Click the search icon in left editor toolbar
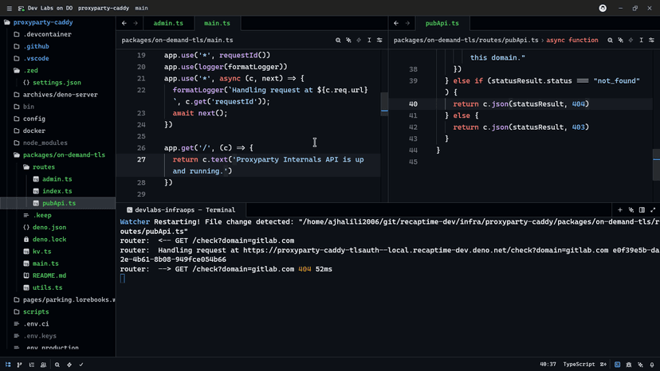 tap(338, 40)
